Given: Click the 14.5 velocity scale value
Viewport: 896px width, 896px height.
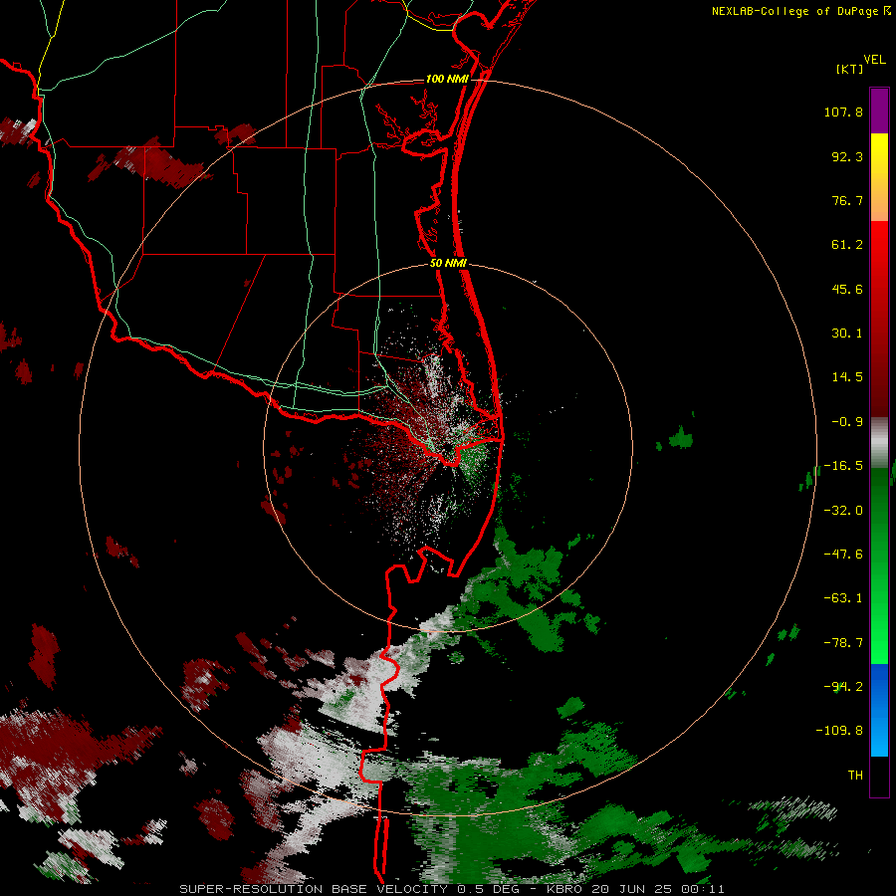Looking at the screenshot, I should [847, 377].
